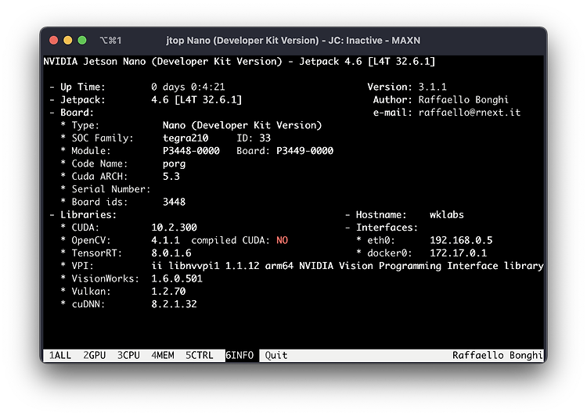Click the red NO after compiled CUDA

(282, 240)
